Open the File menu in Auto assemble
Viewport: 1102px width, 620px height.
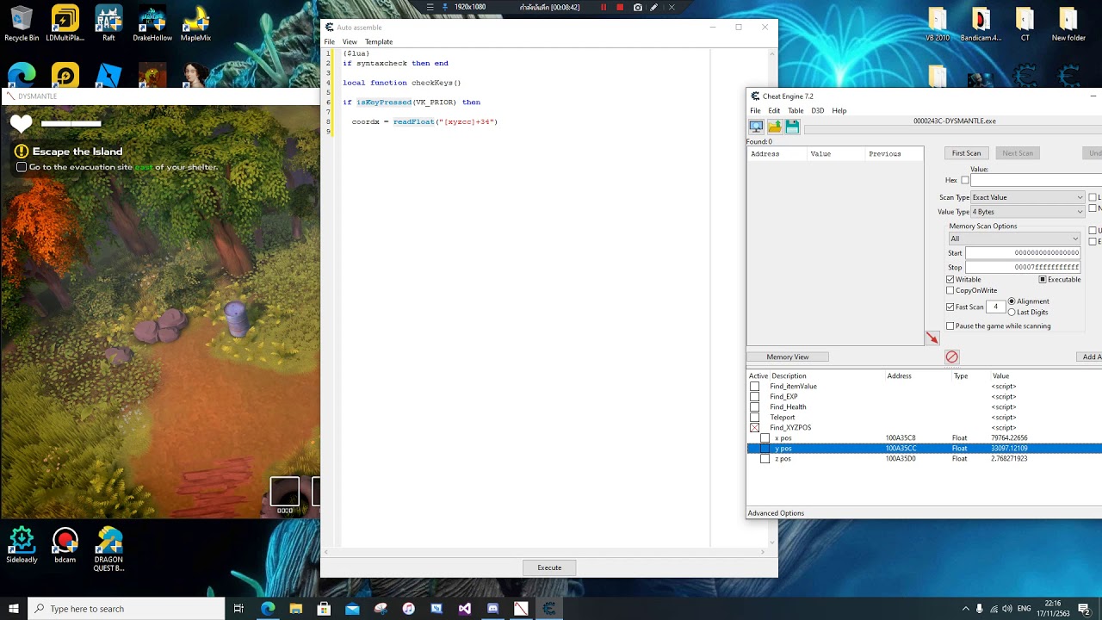click(329, 42)
